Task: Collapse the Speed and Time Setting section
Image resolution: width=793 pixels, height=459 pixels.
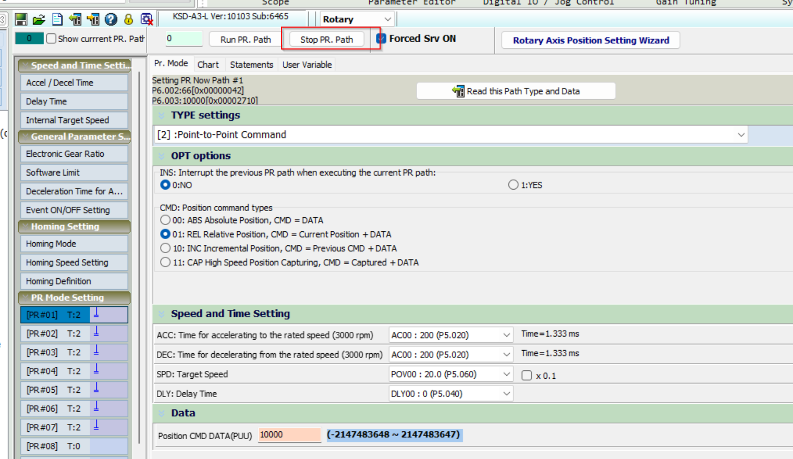Action: (162, 314)
